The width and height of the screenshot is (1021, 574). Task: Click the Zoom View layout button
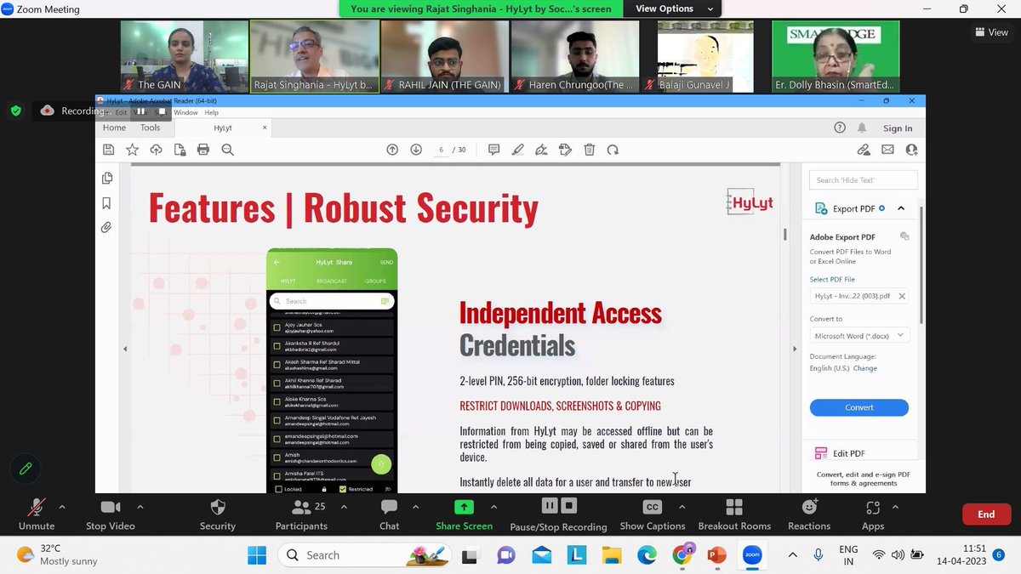click(991, 32)
